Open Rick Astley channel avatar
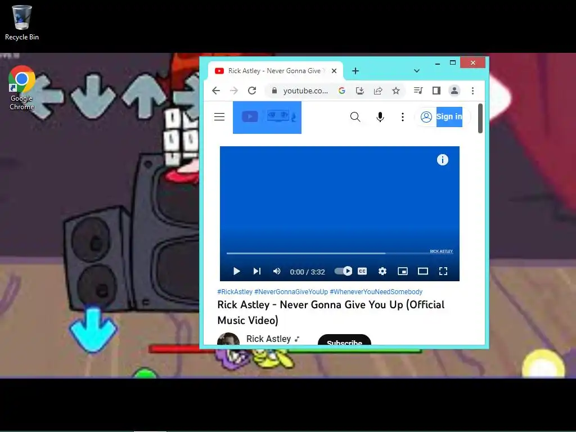 click(228, 339)
